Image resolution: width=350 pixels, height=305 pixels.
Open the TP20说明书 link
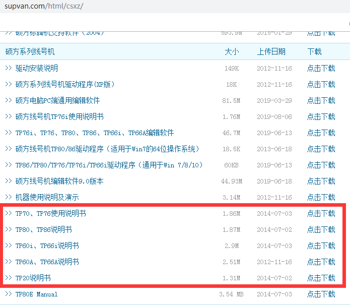pos(33,278)
